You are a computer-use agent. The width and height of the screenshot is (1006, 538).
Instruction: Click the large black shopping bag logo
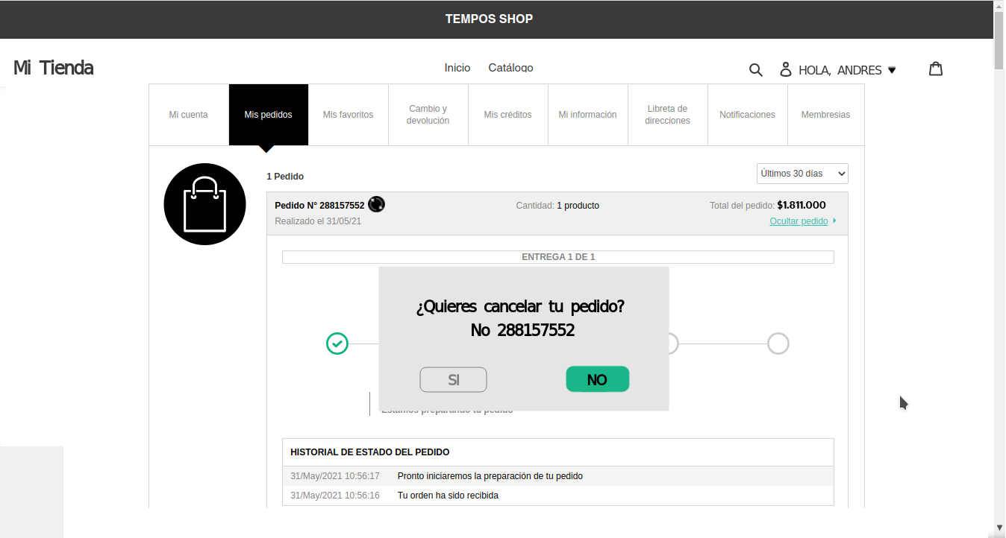204,204
